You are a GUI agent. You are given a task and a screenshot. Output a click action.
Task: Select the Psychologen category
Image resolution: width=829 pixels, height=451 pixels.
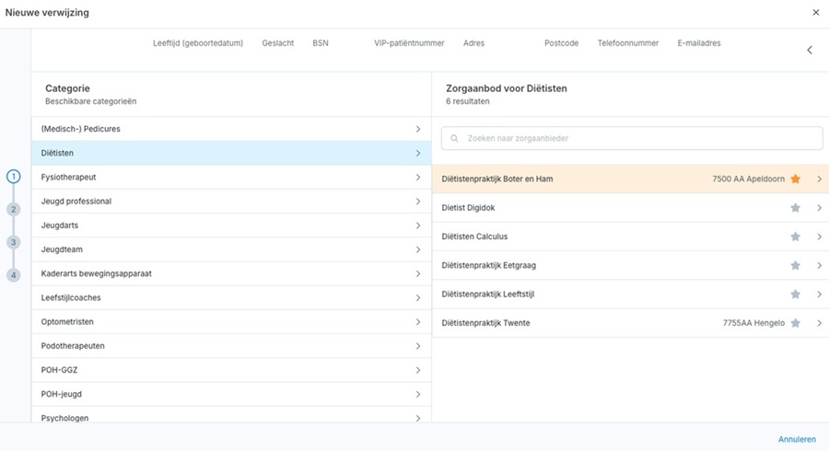pos(231,415)
